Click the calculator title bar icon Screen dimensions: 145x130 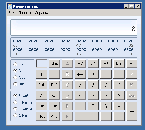click(10, 6)
